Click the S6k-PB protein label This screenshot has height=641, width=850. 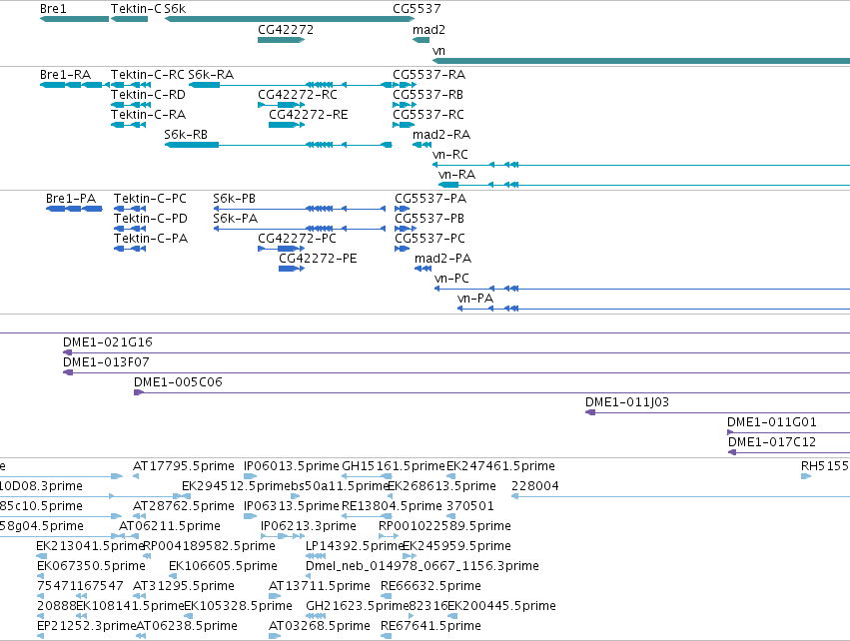(234, 199)
